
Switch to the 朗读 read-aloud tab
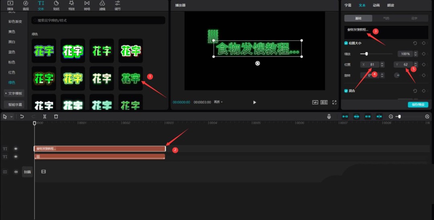coord(391,5)
